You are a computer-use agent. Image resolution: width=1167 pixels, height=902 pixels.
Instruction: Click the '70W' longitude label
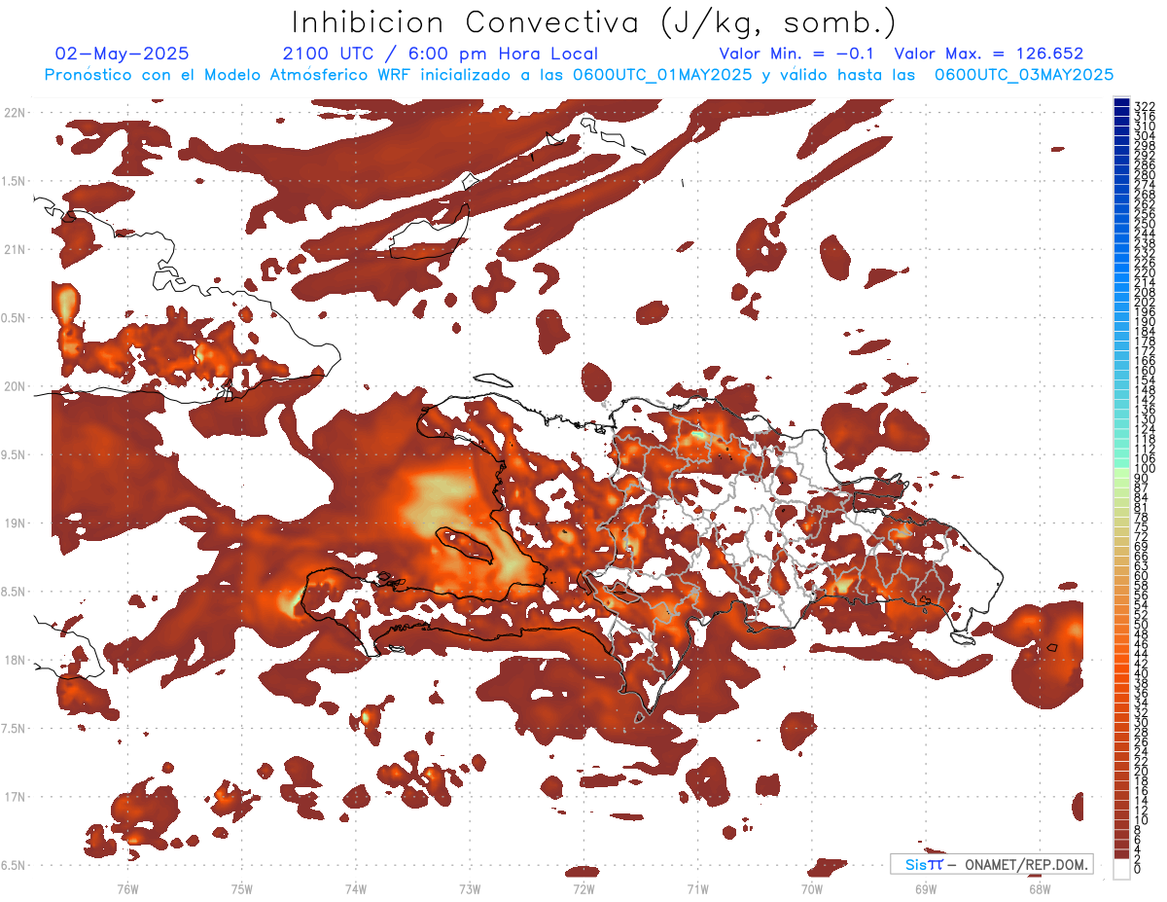point(812,889)
